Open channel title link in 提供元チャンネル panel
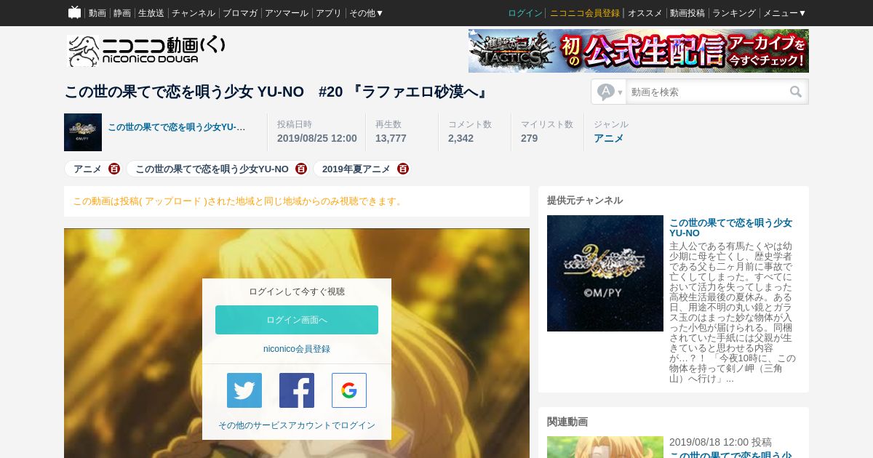This screenshot has width=873, height=458. [x=730, y=228]
